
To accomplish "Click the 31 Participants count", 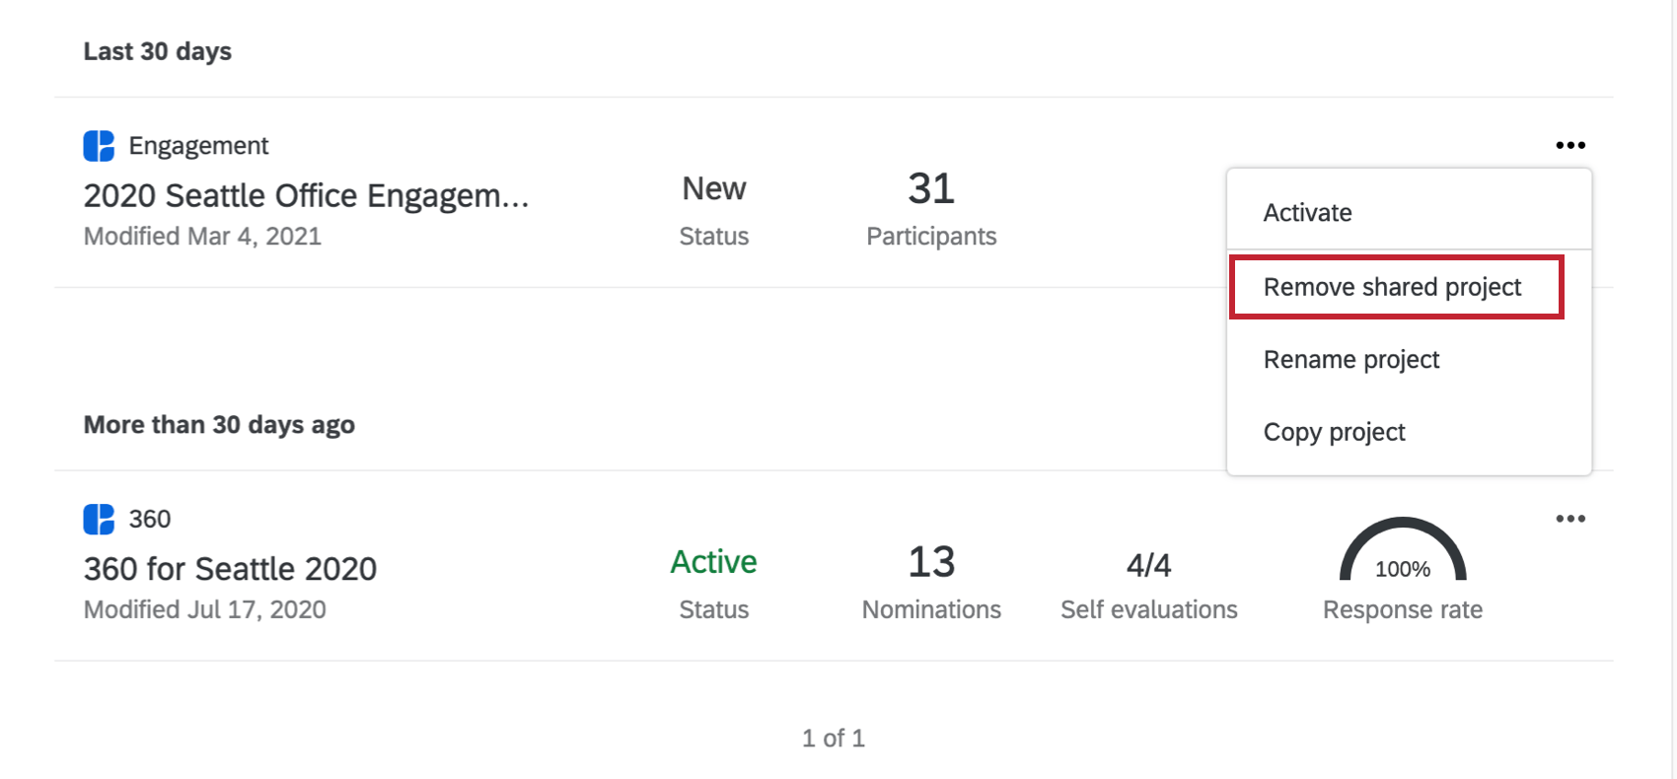I will pos(930,189).
